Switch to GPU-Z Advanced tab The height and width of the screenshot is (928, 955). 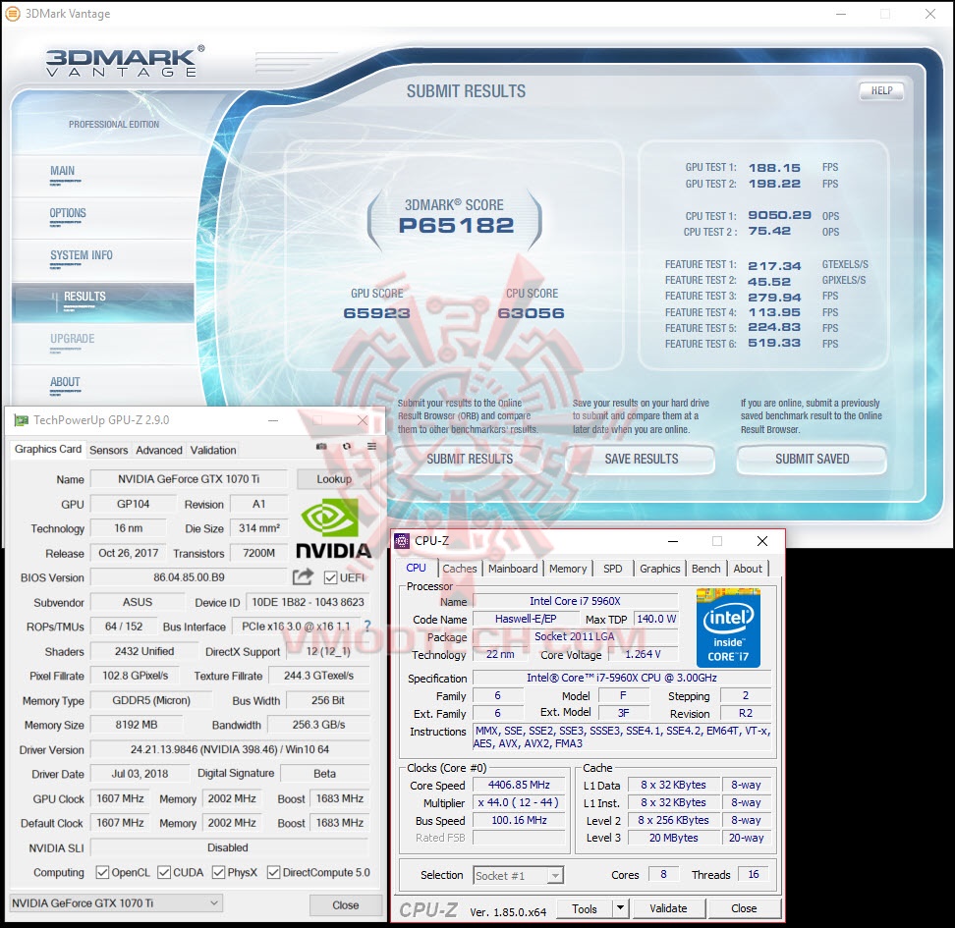click(159, 450)
